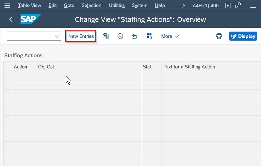Expand the More toolbar menu
This screenshot has width=261, height=166.
(170, 36)
